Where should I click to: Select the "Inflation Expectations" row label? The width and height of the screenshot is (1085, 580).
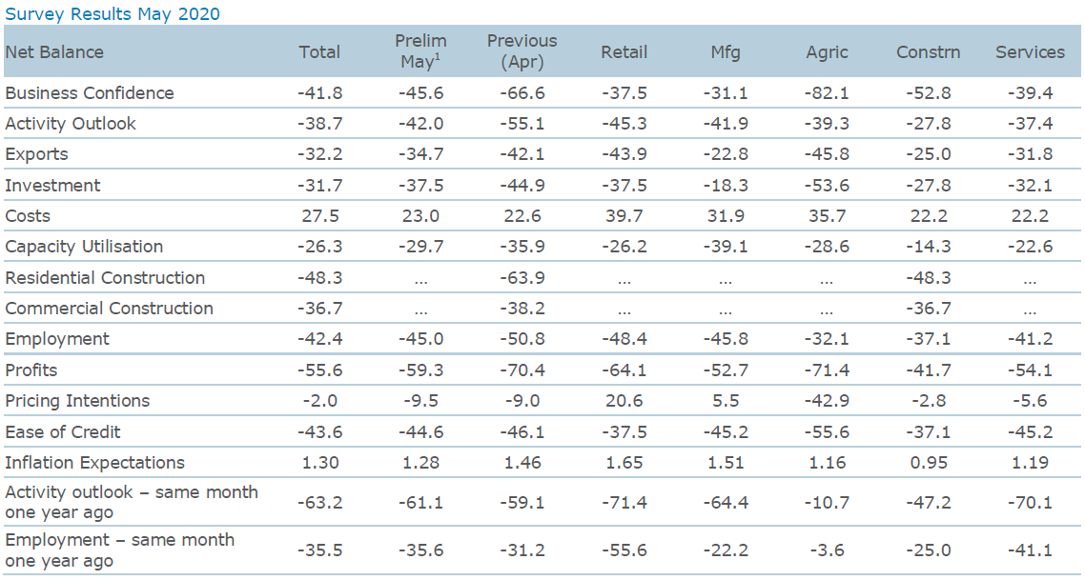coord(94,463)
